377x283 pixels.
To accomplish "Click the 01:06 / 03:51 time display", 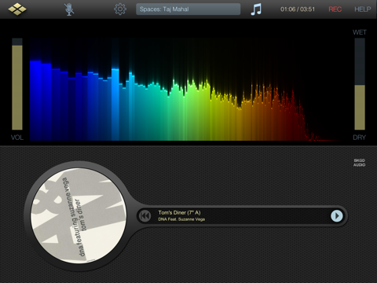I will coord(298,9).
